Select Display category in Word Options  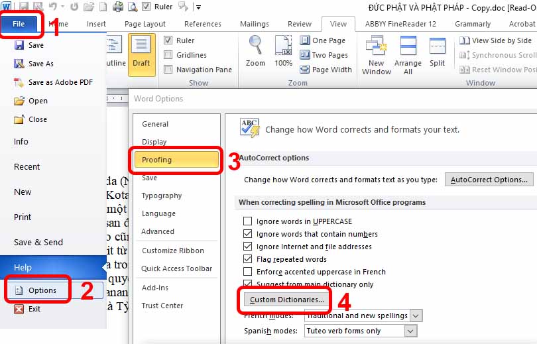pos(154,142)
